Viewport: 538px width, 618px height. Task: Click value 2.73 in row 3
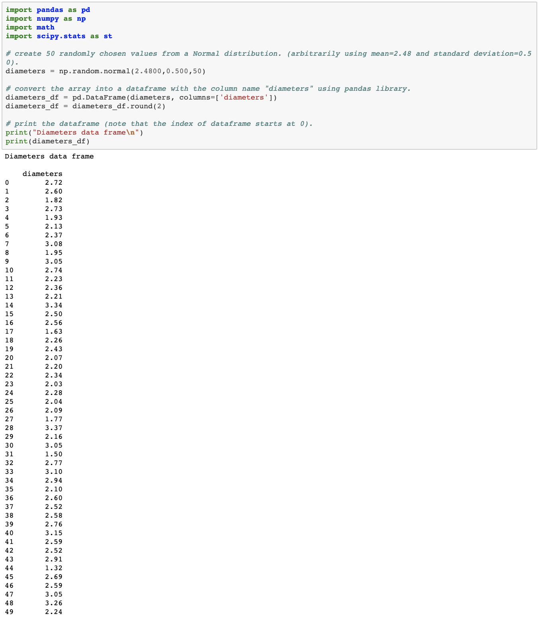point(54,209)
